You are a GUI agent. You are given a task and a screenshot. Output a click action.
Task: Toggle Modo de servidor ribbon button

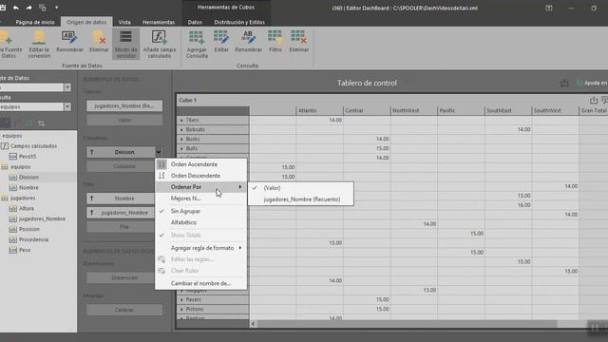pyautogui.click(x=125, y=45)
